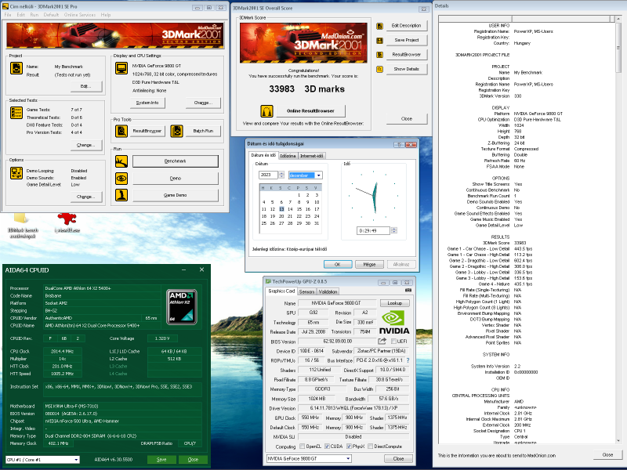Click the System Info button
The width and height of the screenshot is (627, 470).
(147, 103)
